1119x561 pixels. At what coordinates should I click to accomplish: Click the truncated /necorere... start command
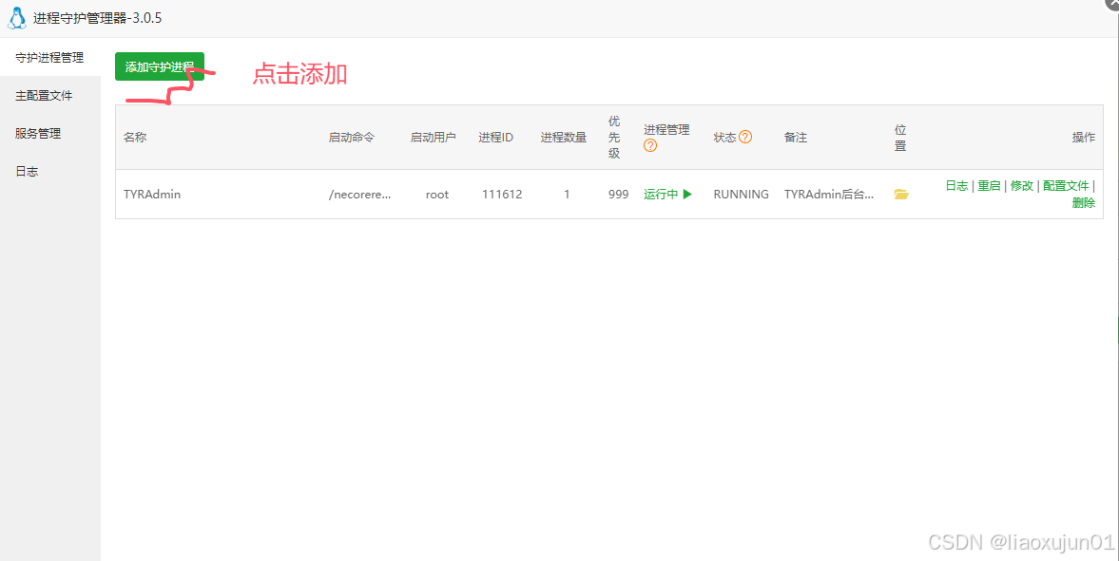(x=359, y=195)
